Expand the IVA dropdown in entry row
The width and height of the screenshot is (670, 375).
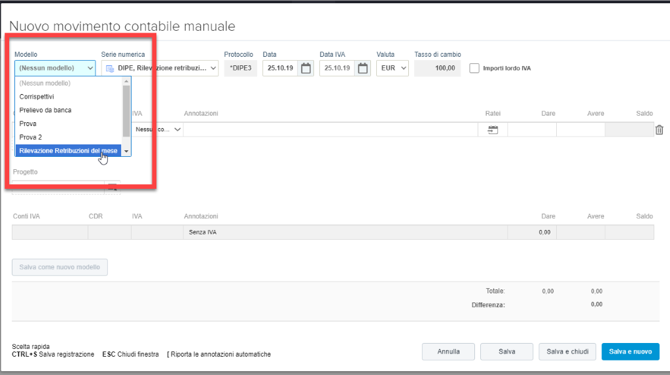click(x=177, y=130)
